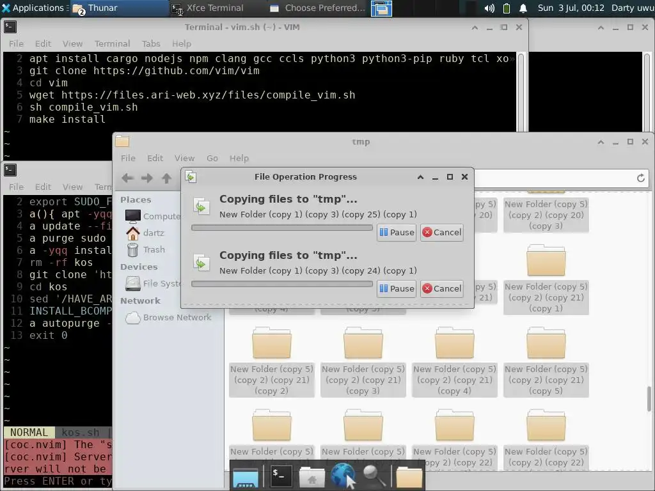This screenshot has height=491, width=655.
Task: Click the copy icon next to the copy 25 operation
Action: tap(201, 207)
